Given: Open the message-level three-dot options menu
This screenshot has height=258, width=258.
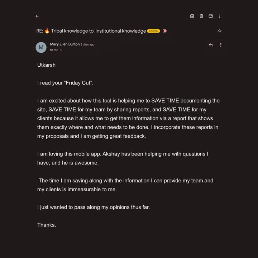Looking at the screenshot, I should (221, 45).
